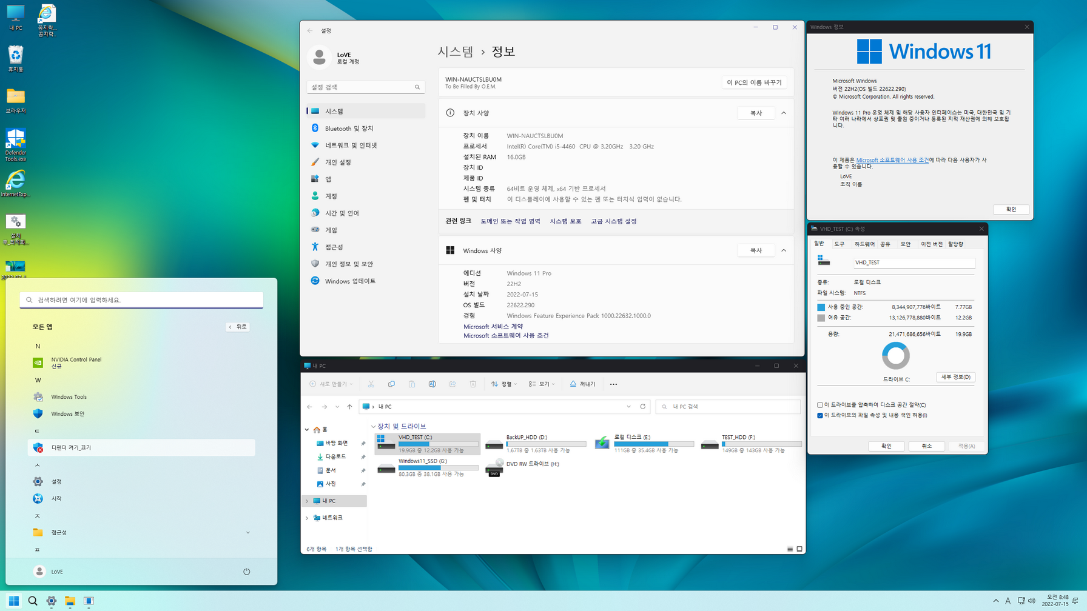Toggle 드라이브 압축 디스크 공간 절약 checkbox

[820, 405]
